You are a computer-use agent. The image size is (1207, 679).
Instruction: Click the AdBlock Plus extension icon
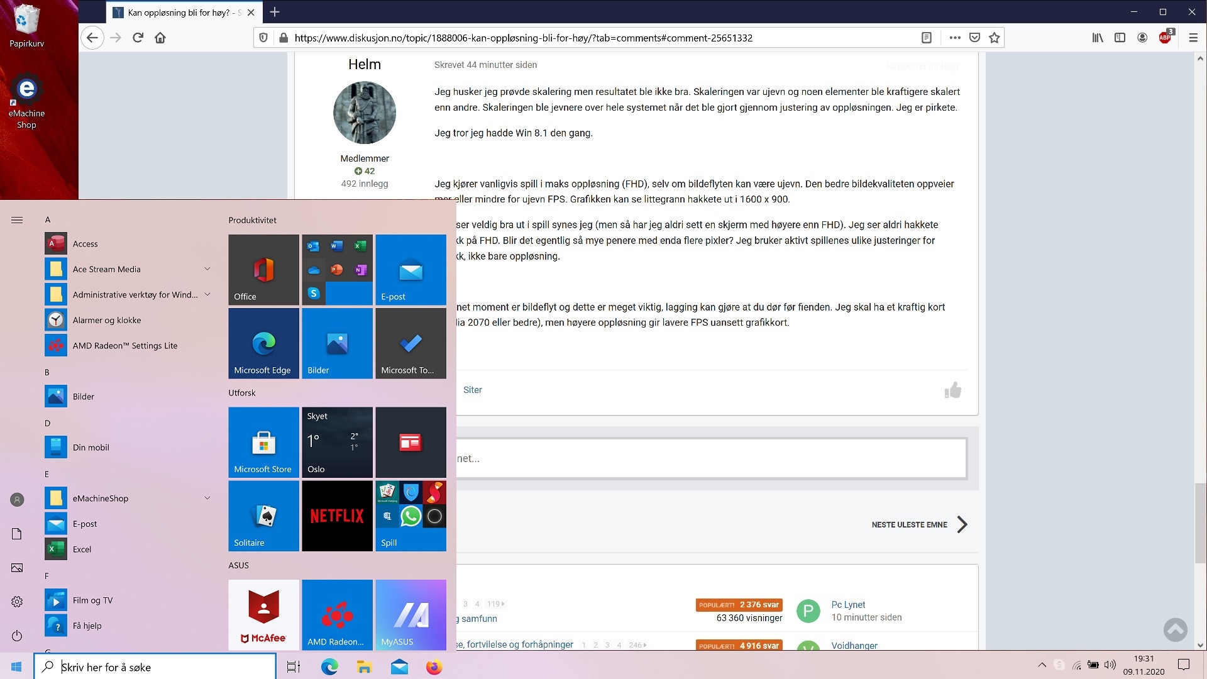tap(1165, 38)
